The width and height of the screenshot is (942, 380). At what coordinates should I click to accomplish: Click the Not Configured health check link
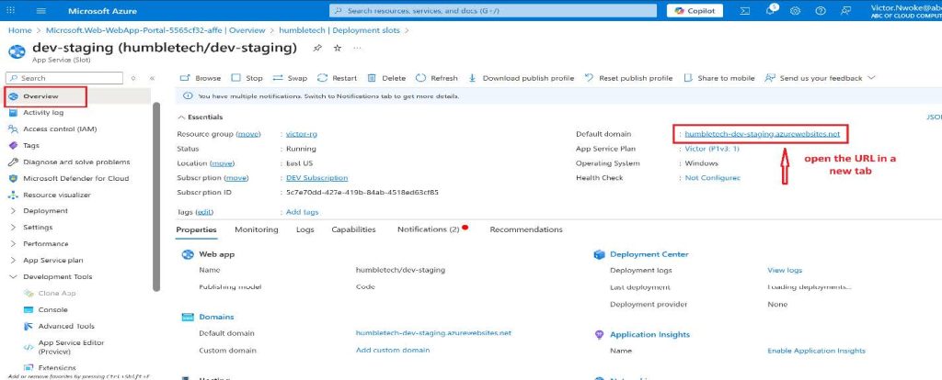(713, 178)
